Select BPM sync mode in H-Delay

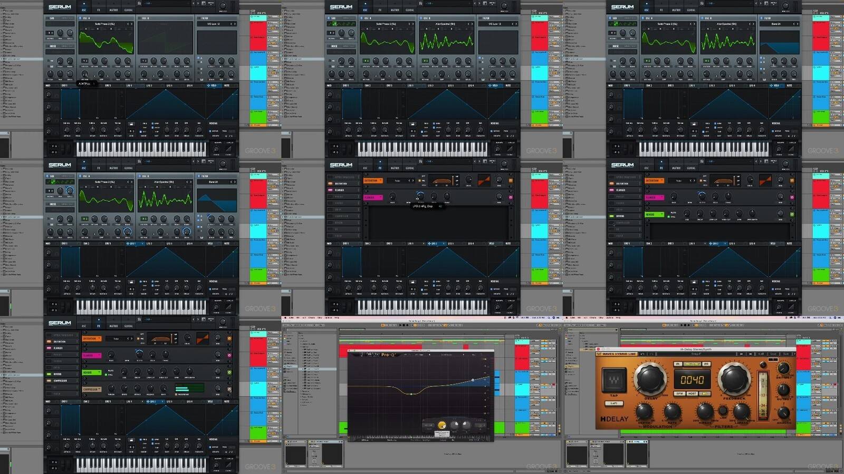tap(680, 393)
